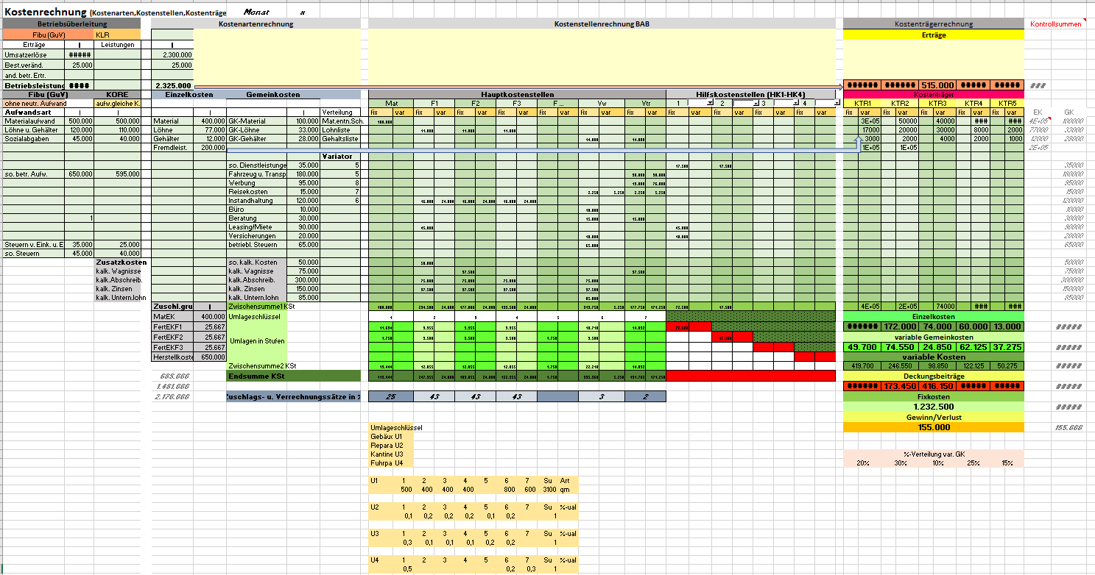Open the dropdown beside Hilfskostenstelle 1
Viewport: 1095px width, 575px height.
pos(711,104)
